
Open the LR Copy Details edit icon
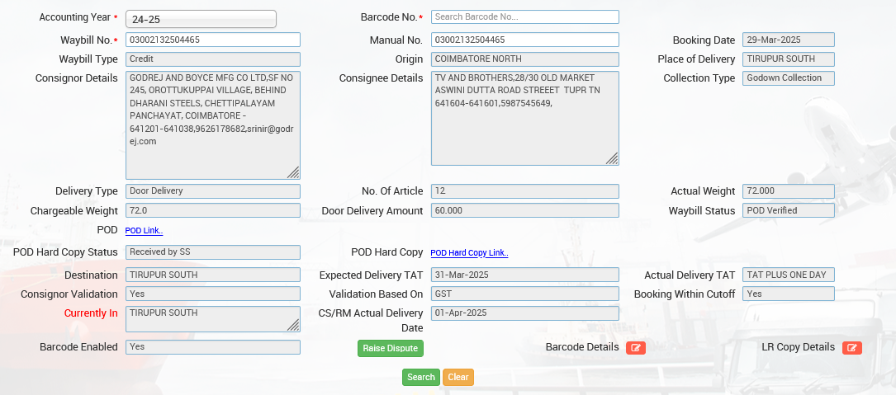pos(851,348)
